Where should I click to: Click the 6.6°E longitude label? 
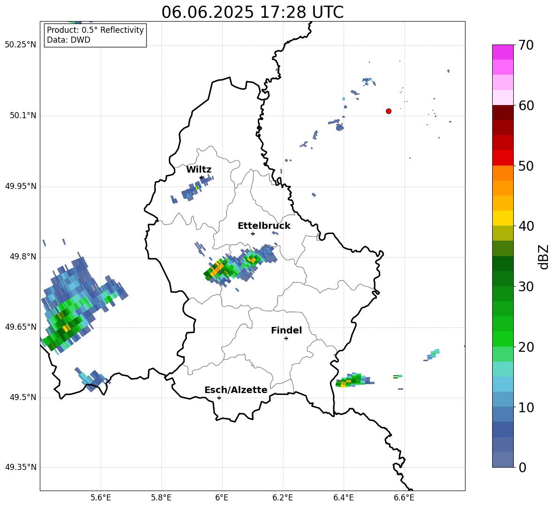coord(404,498)
